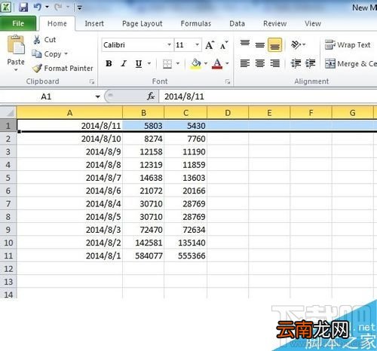Select column A header
The width and height of the screenshot is (377, 351).
click(69, 113)
